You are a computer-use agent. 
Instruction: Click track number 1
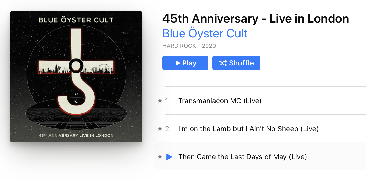167,101
